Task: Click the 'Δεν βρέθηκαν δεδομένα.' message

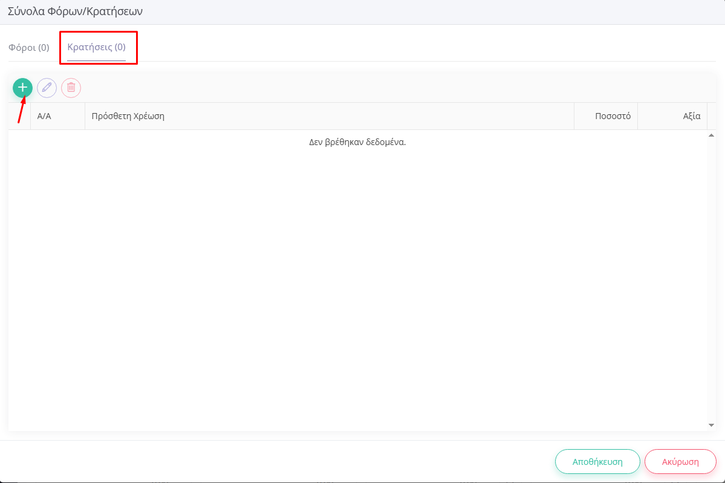Action: [x=357, y=143]
